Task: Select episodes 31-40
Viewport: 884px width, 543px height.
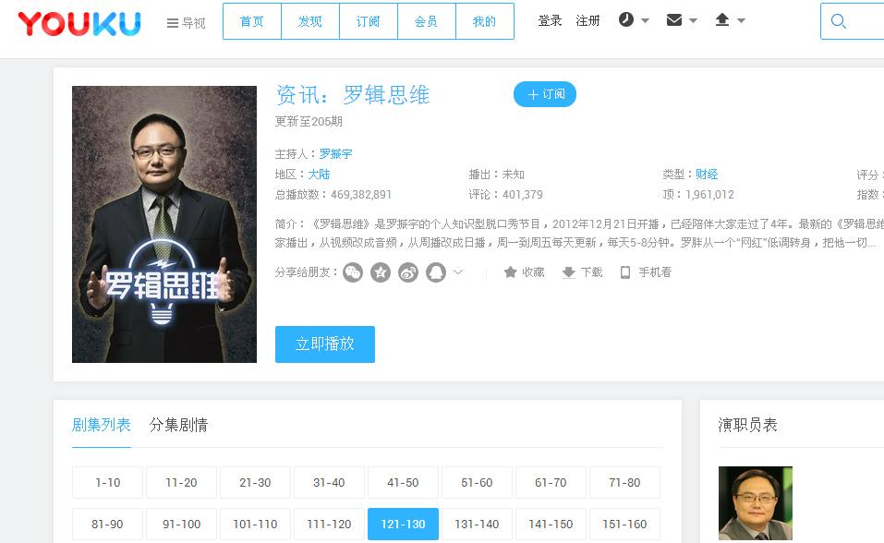Action: pos(329,483)
